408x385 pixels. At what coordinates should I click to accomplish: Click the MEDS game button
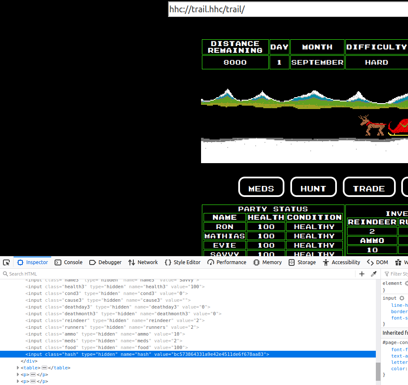pyautogui.click(x=261, y=187)
